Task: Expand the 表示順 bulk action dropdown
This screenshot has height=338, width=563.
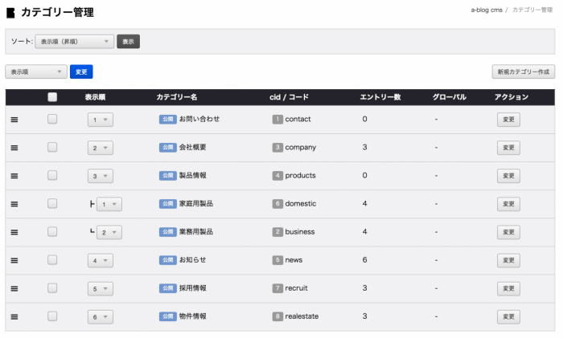Action: (36, 71)
